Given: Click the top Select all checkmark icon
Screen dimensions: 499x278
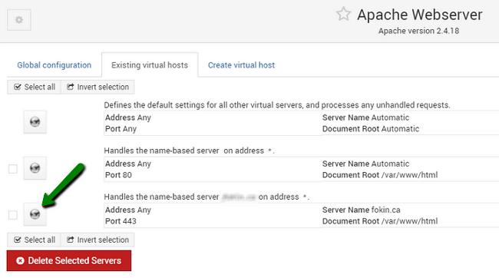Looking at the screenshot, I should pyautogui.click(x=18, y=87).
